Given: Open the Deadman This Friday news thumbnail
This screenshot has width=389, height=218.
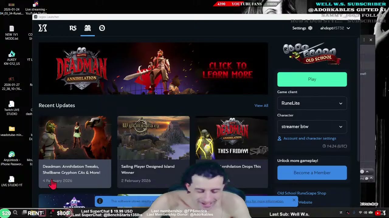Looking at the screenshot, I should pos(232,138).
